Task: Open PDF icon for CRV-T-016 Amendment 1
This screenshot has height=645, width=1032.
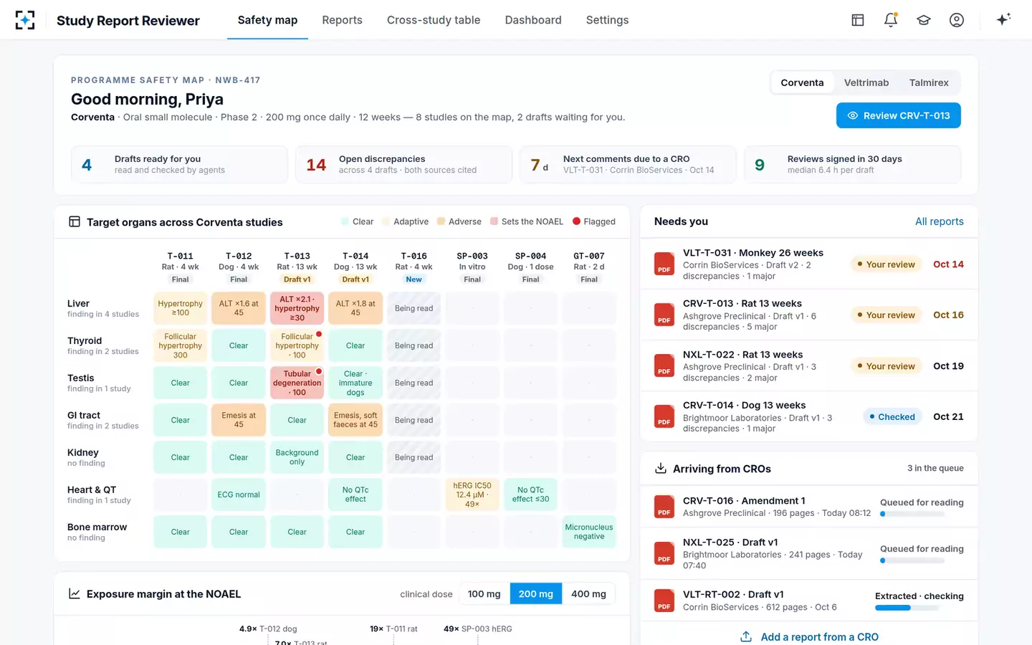Action: (x=664, y=507)
